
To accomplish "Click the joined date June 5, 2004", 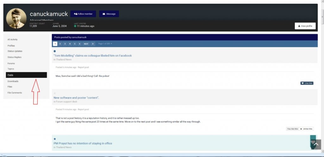I will pos(59,26).
